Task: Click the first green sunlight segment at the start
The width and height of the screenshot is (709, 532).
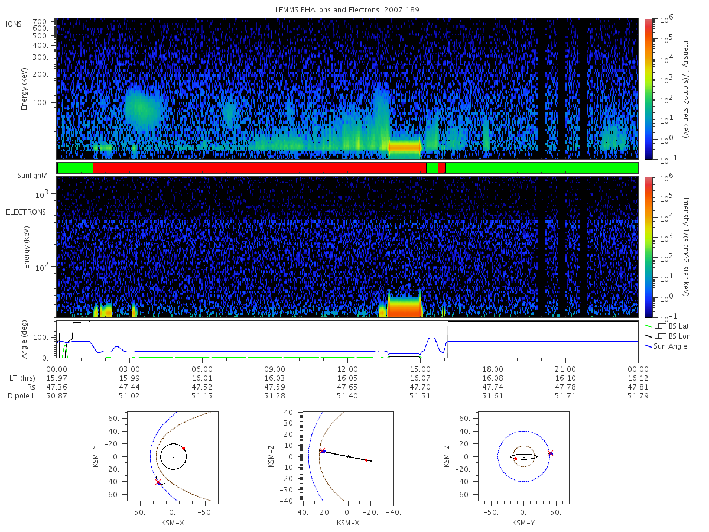Action: (x=75, y=168)
